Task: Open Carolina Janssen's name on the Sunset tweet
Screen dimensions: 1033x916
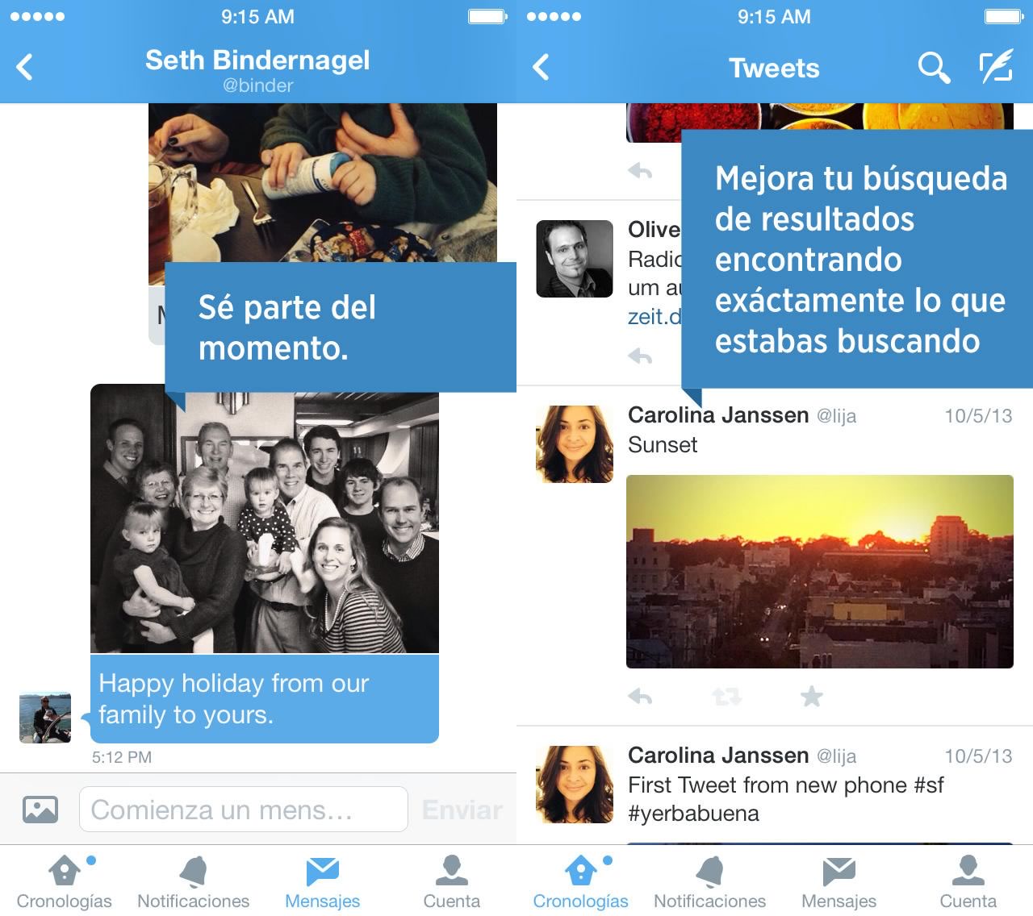Action: (718, 415)
